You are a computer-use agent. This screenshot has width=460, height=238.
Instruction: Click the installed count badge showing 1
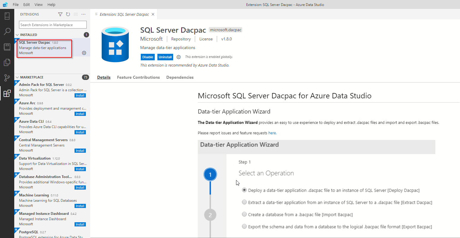click(x=86, y=35)
